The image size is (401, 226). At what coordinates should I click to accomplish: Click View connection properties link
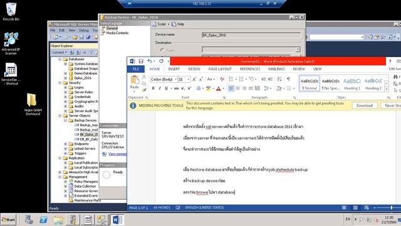117,154
